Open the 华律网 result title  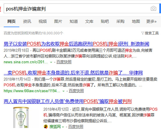[73, 73]
